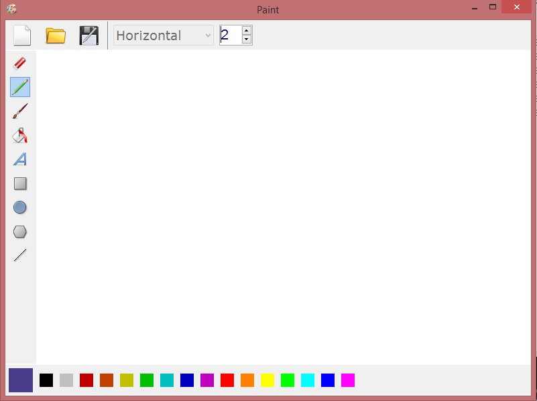Pick the light gray color swatch
Image resolution: width=537 pixels, height=401 pixels.
(66, 380)
